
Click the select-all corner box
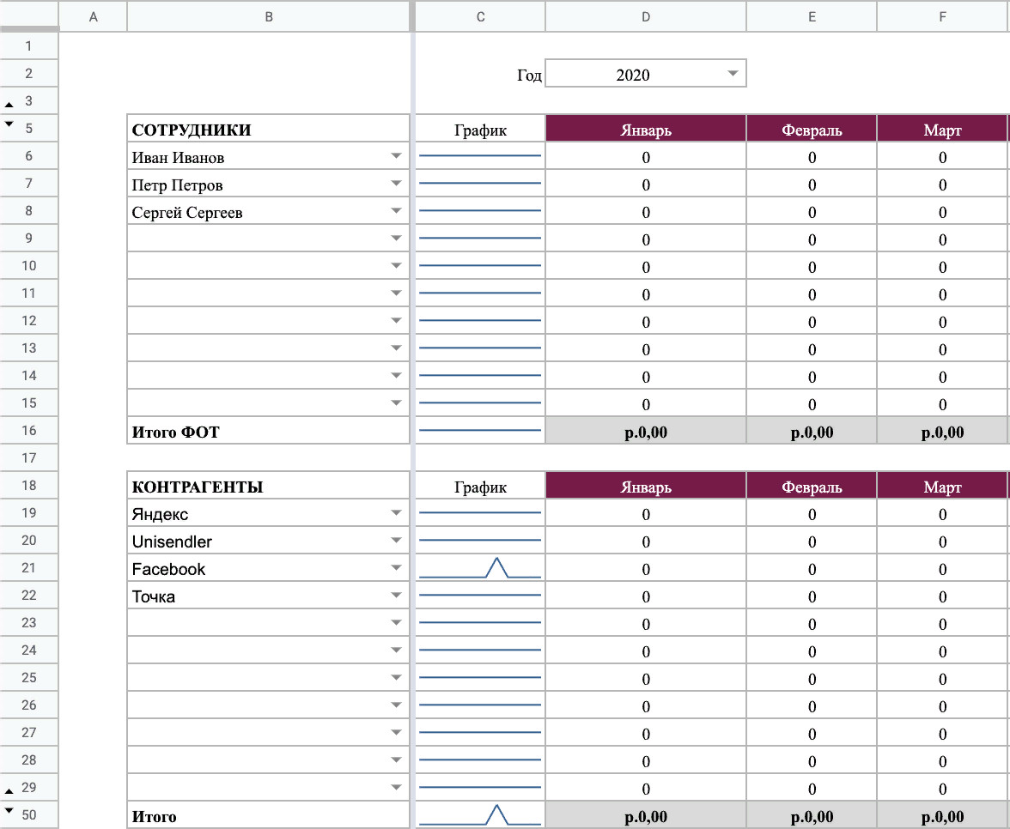29,15
